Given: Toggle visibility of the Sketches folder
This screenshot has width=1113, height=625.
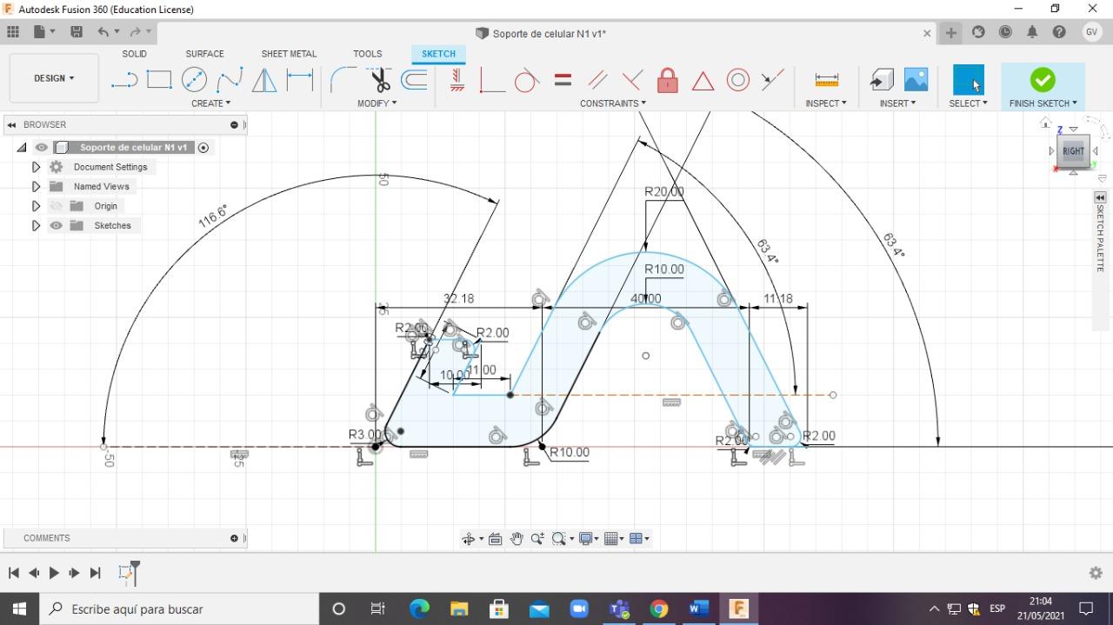Looking at the screenshot, I should (x=57, y=226).
